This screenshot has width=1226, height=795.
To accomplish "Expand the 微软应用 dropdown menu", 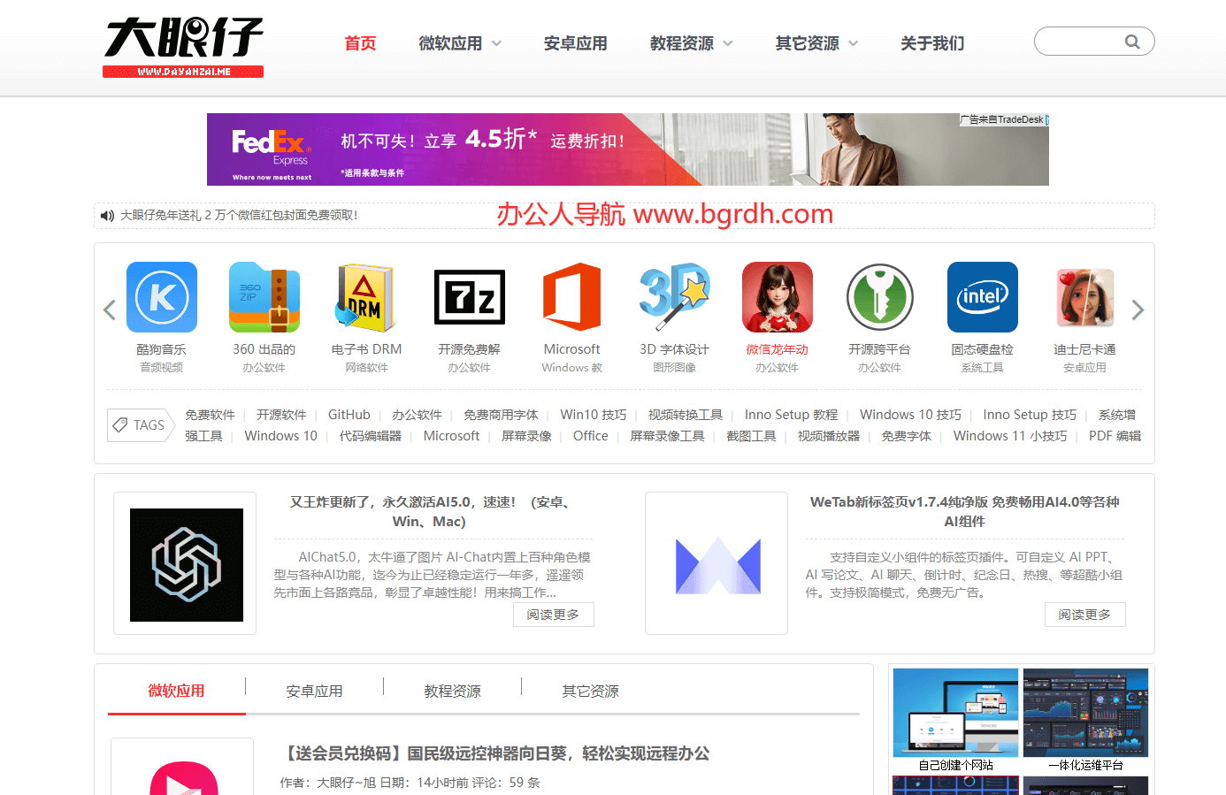I will point(460,43).
